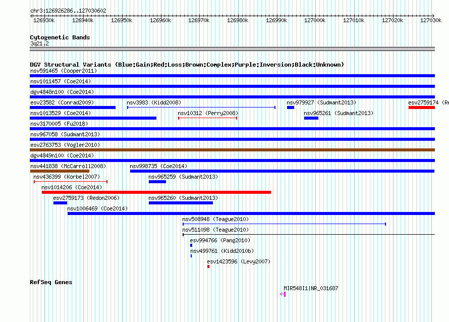Click the nsv591465 (Cooper2011) variant label

[64, 71]
